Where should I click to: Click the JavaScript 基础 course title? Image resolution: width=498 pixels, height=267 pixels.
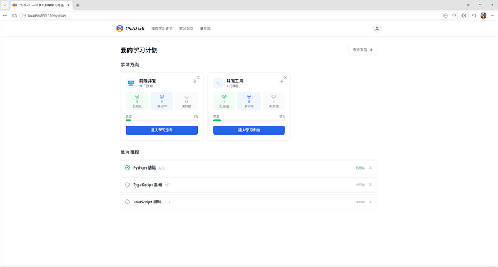[x=147, y=202]
